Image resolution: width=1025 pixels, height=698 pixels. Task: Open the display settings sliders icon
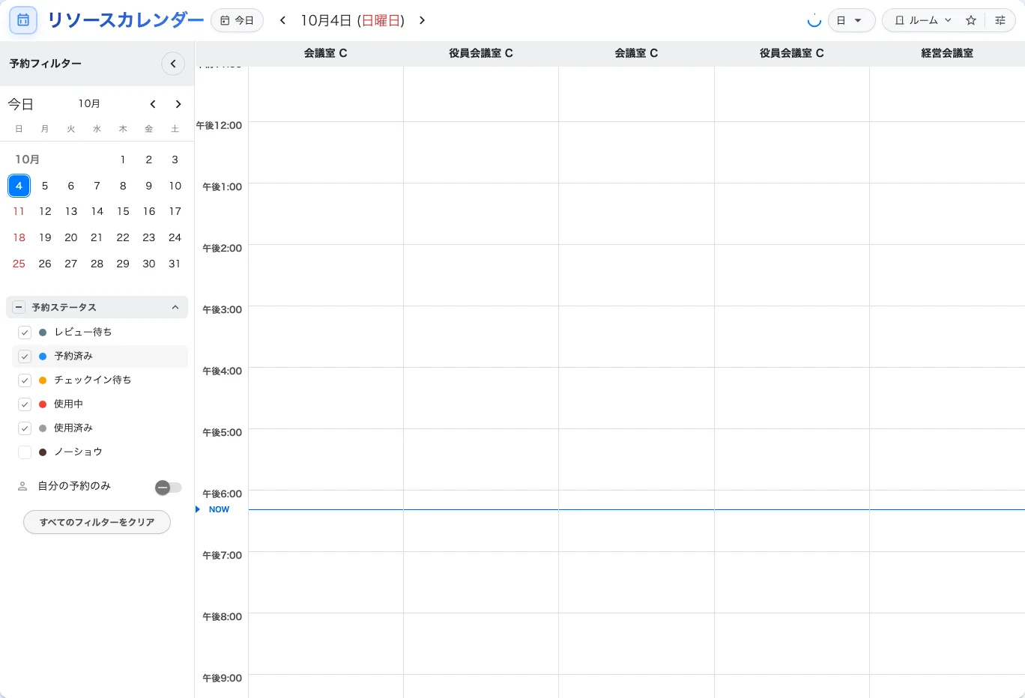(x=1000, y=20)
